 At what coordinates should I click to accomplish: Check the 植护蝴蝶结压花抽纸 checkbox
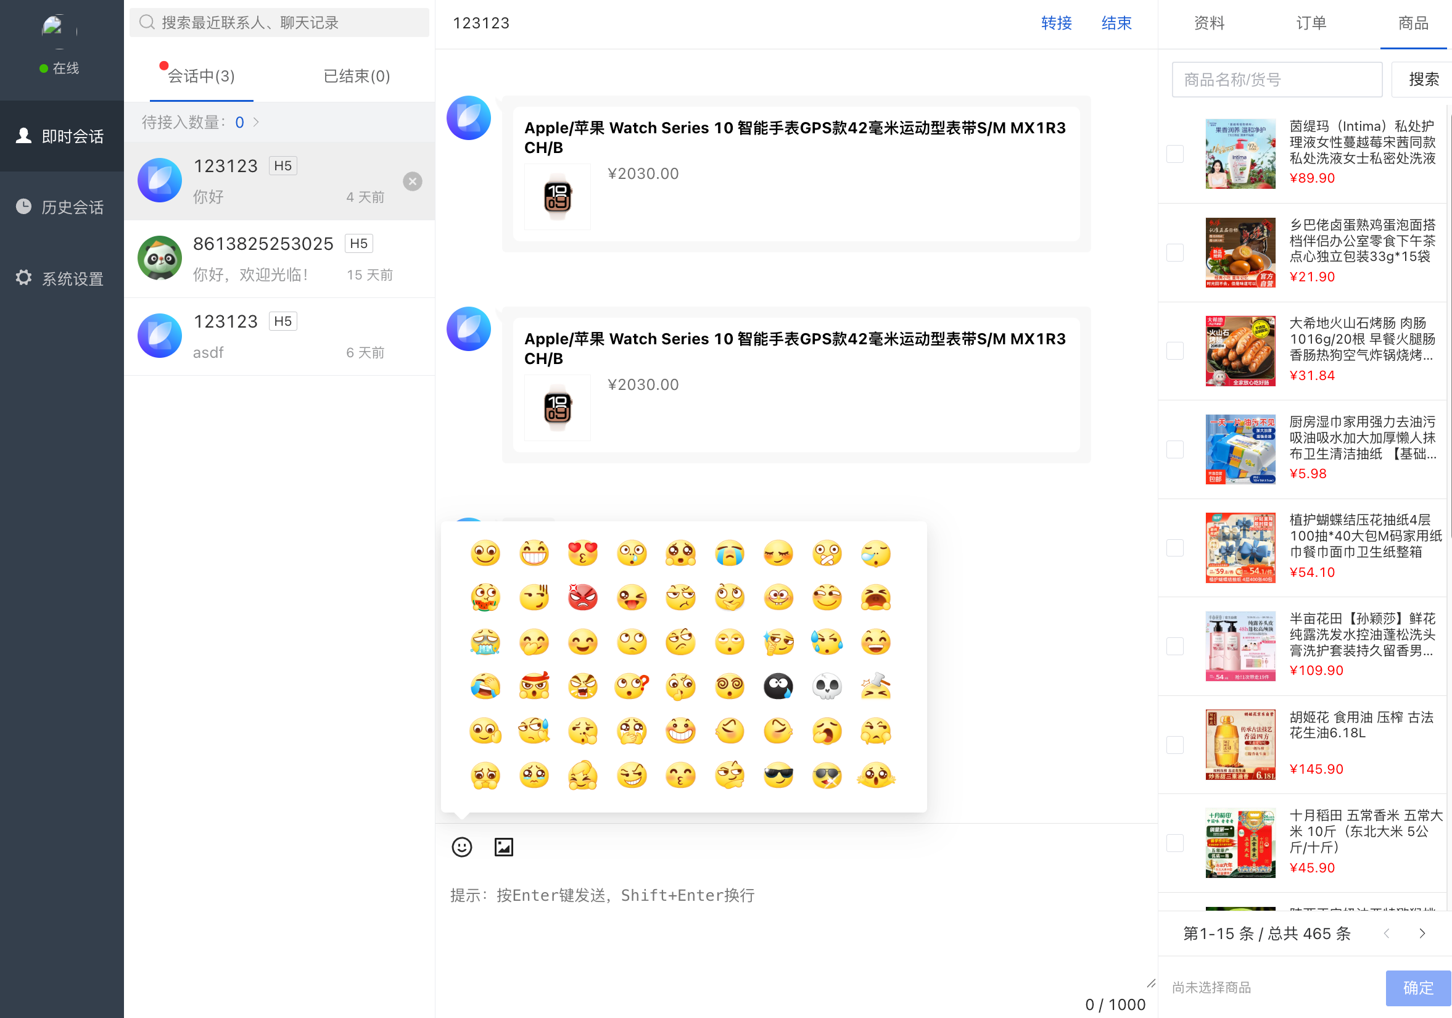tap(1174, 548)
